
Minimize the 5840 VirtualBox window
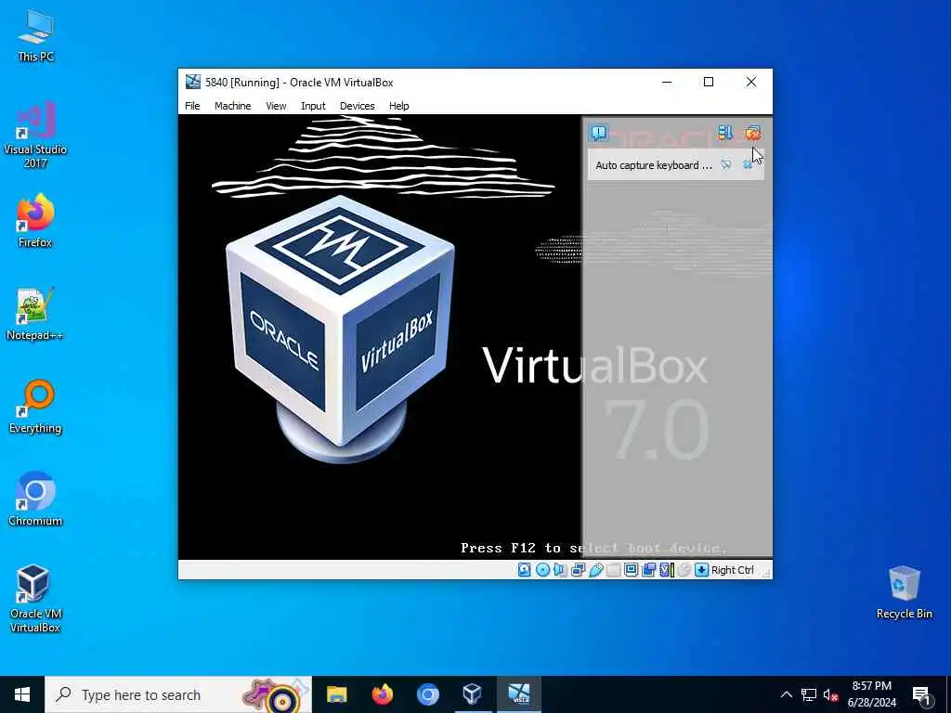(667, 82)
